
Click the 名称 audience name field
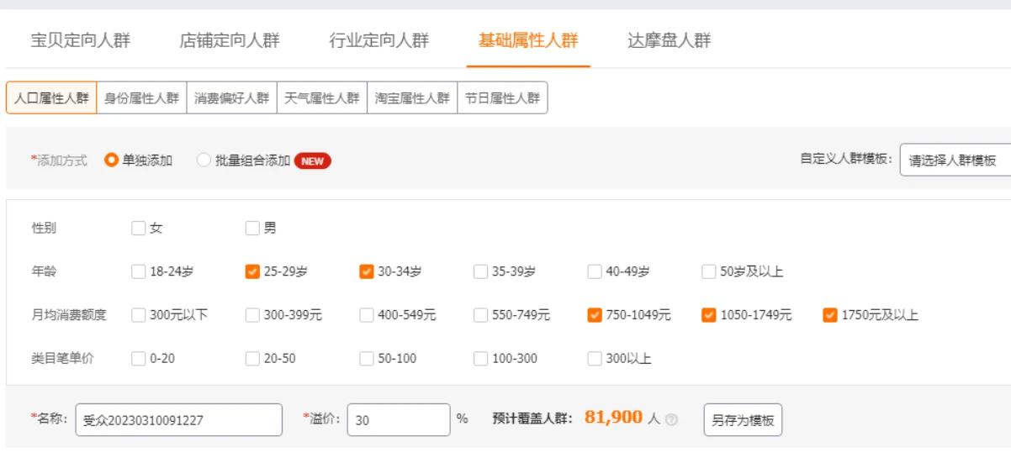178,420
